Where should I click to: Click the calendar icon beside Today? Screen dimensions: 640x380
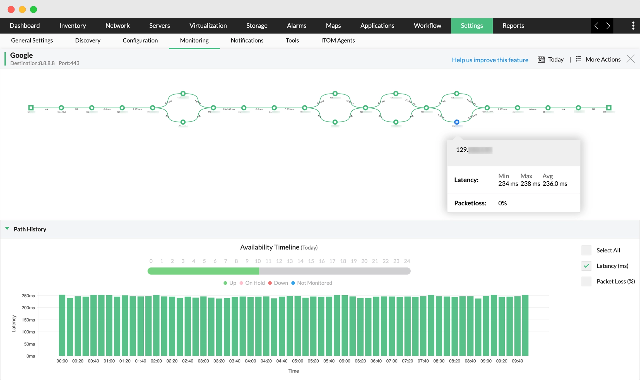pyautogui.click(x=541, y=59)
